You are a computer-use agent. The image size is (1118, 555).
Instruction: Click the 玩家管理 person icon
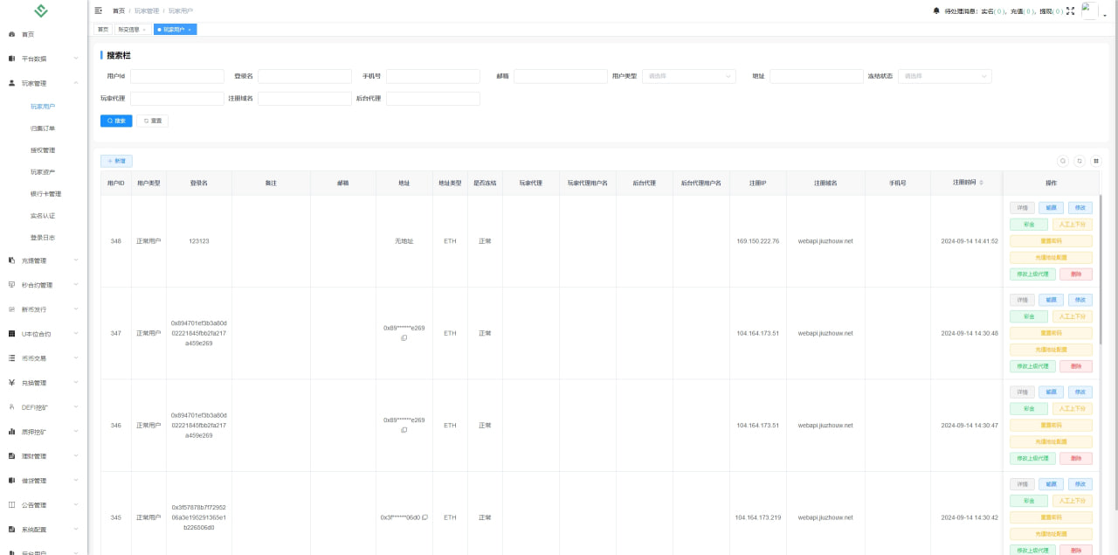11,83
